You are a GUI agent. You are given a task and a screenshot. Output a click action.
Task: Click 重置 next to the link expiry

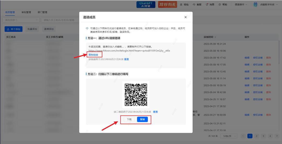tap(126, 59)
